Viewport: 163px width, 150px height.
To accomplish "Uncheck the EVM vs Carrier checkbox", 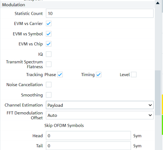I will [49, 23].
